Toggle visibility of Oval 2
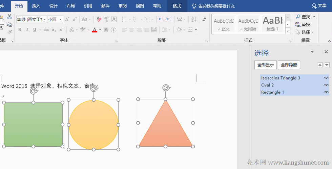Viewport: 332px width, 169px height. (326, 85)
